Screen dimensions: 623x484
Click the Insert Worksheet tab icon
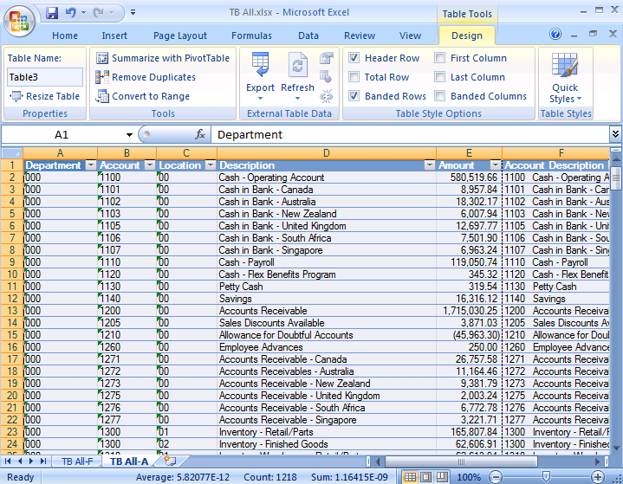[170, 461]
